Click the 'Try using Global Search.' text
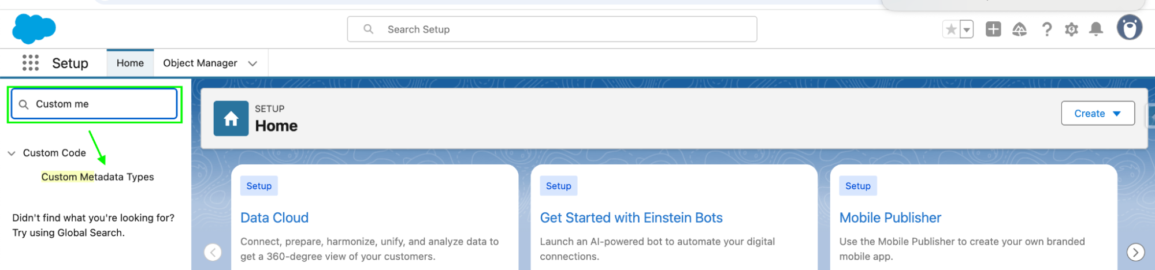Viewport: 1155px width, 270px height. (68, 233)
